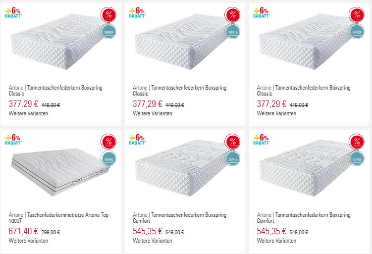Open Taschenfederkernmatratze Artone Top 1000T title link
372x254 pixels.
coord(58,218)
